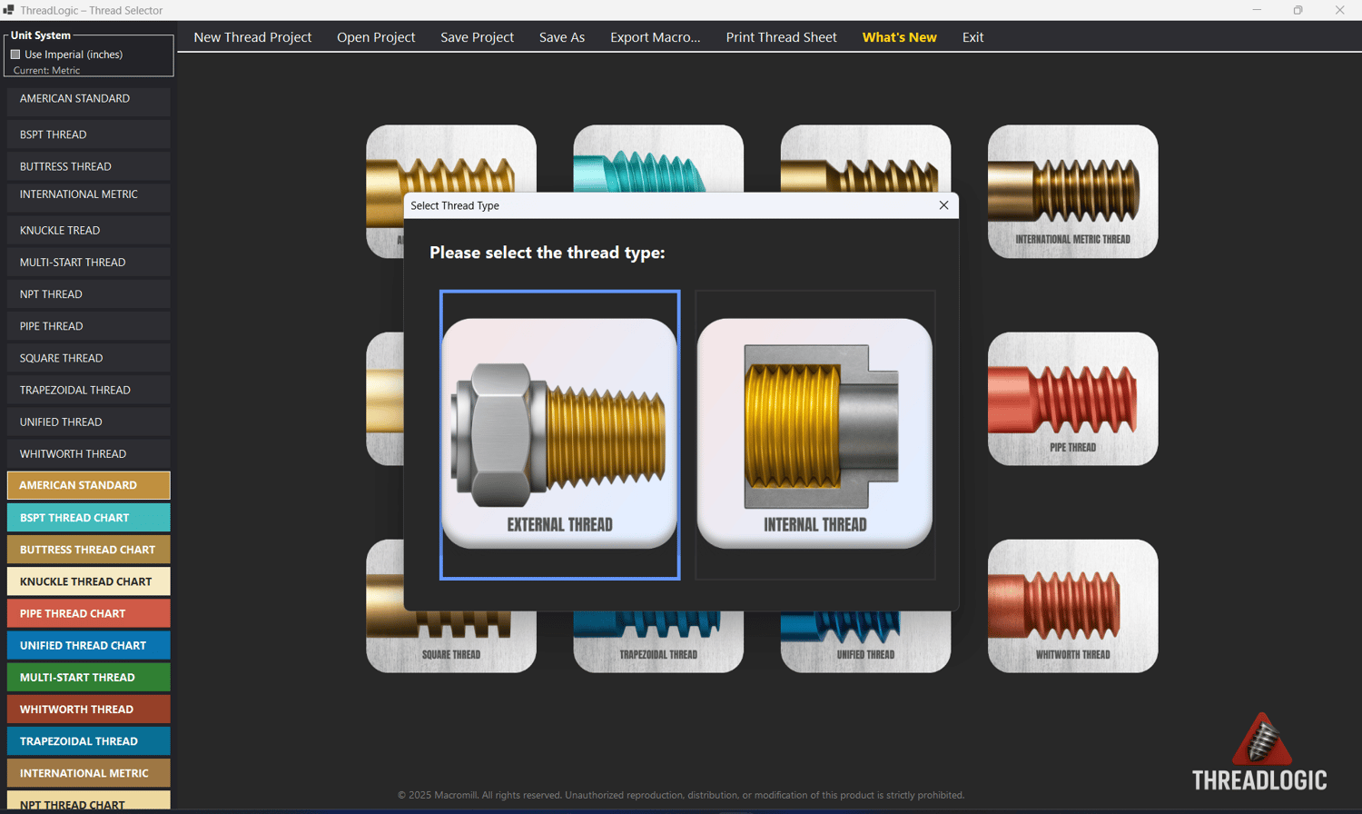Select dark WHITWORTH THREAD sidebar button
This screenshot has height=814, width=1362.
(x=88, y=454)
